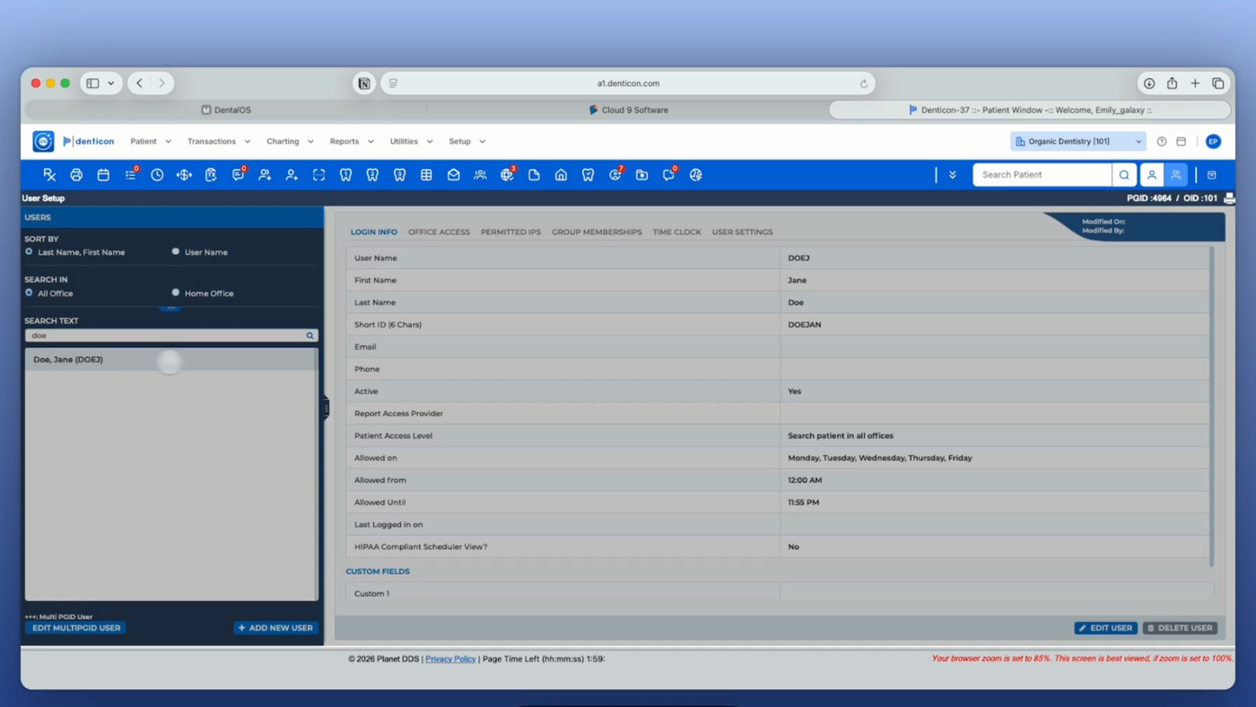Toggle multi-person patient search mode icon
Screen dimensions: 1256x707
(x=1176, y=175)
